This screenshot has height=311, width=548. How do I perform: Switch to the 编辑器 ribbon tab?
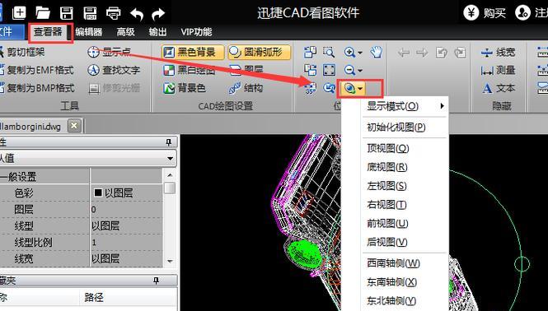[88, 32]
